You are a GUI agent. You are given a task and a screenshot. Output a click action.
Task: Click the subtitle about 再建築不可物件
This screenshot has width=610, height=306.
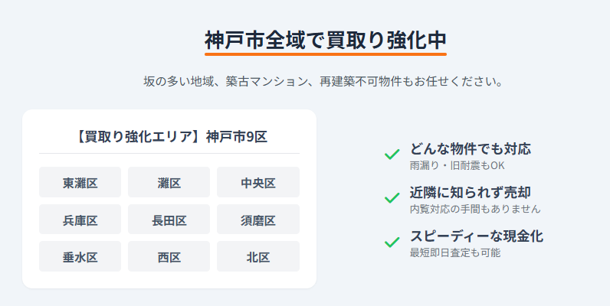coord(323,80)
